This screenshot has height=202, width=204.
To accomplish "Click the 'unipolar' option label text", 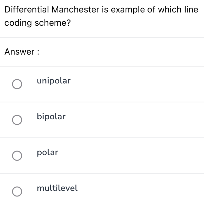I will [54, 81].
